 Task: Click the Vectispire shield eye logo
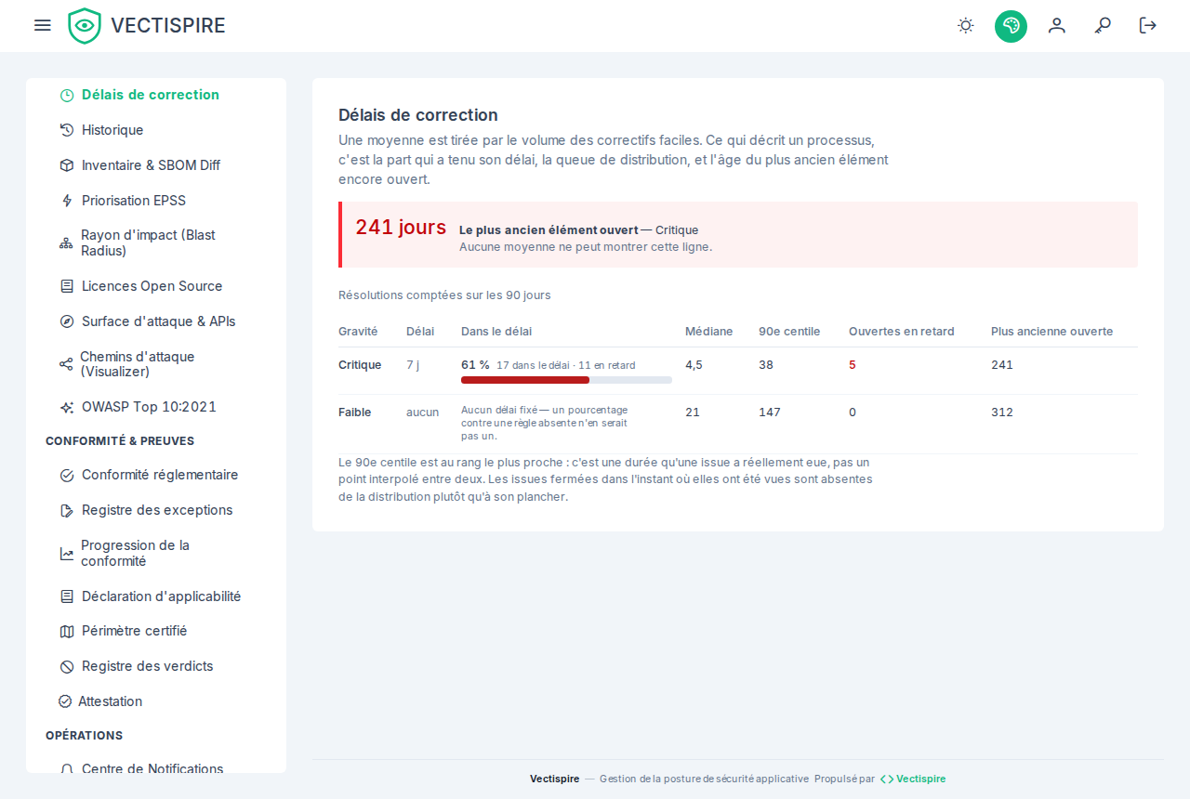click(85, 26)
